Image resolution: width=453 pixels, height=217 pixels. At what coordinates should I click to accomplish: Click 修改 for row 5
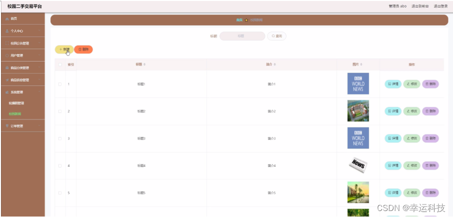(x=411, y=192)
